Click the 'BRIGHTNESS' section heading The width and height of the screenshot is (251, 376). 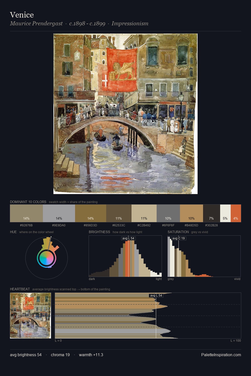(x=99, y=232)
